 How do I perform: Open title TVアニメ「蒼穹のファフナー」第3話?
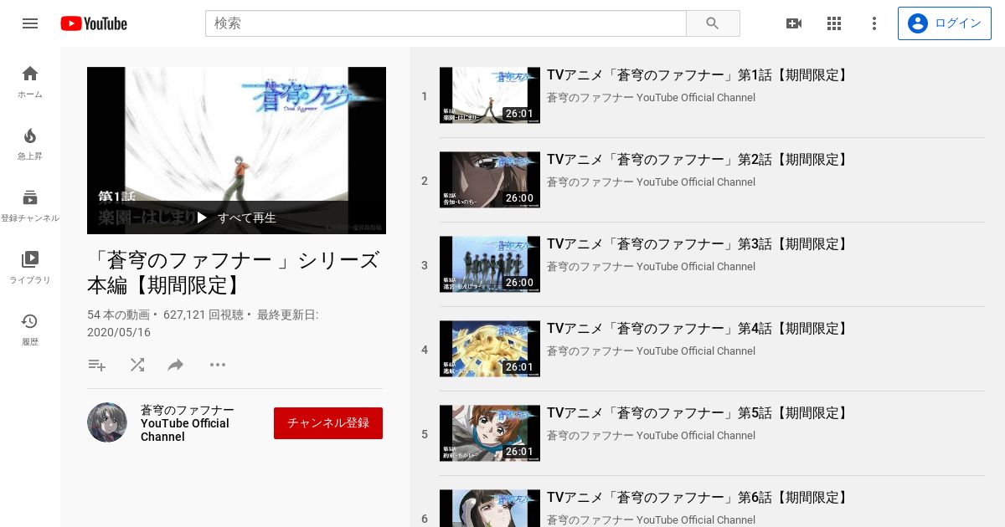698,244
